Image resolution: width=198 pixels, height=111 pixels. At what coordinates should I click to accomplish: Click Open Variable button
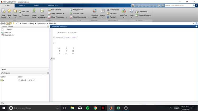tap(55, 13)
